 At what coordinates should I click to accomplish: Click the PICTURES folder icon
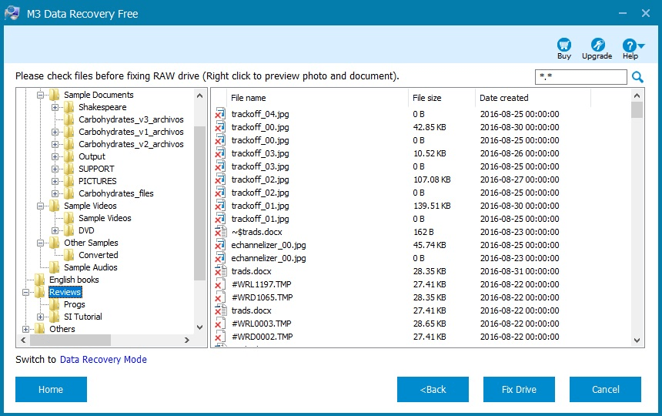point(69,181)
